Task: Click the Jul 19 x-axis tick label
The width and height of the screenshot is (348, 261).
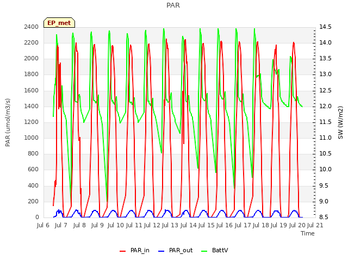Action: pos(279,226)
